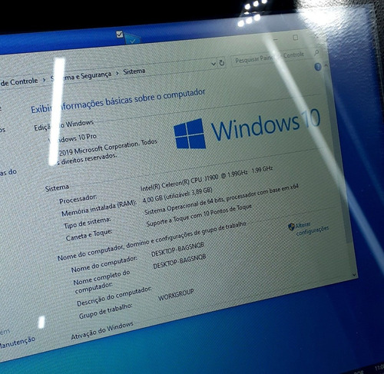Open the Manutenção link in the side pane
384x374 pixels.
pyautogui.click(x=17, y=343)
